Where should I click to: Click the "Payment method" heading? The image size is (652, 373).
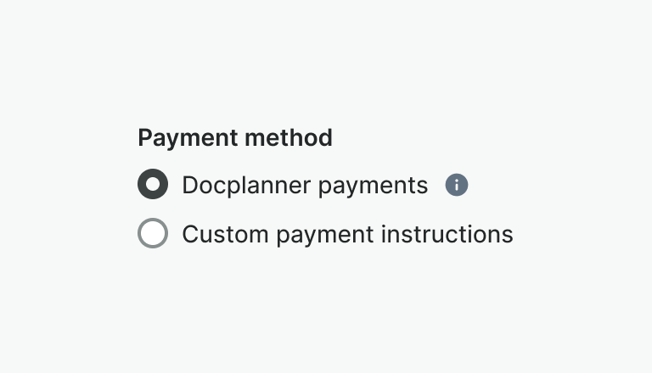pos(235,137)
